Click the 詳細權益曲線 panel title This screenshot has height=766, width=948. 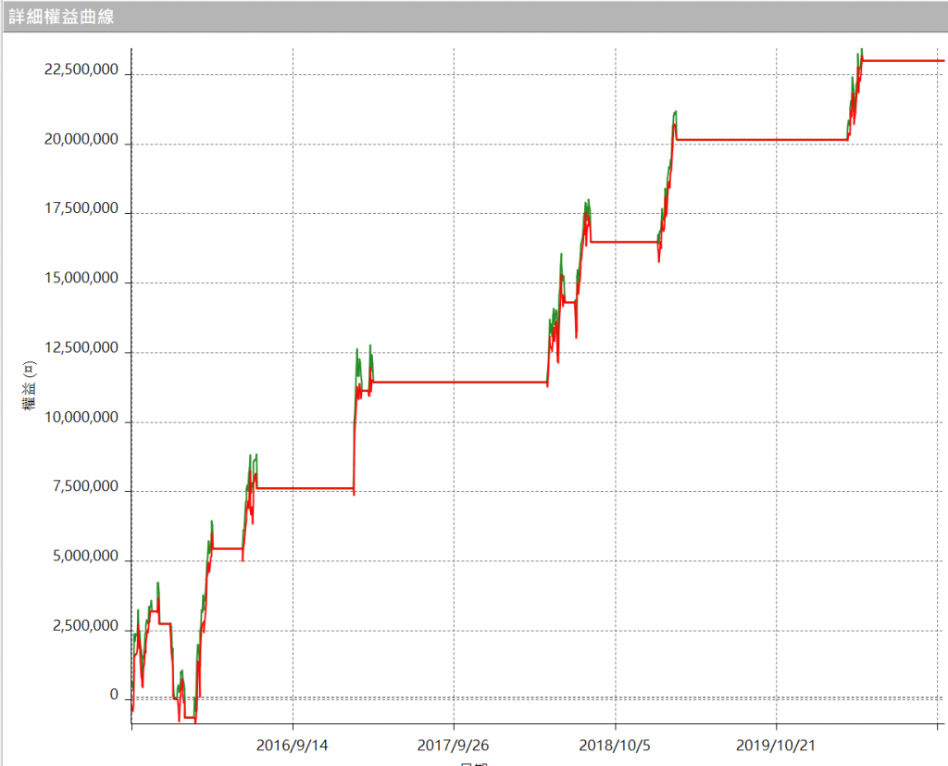pyautogui.click(x=61, y=17)
